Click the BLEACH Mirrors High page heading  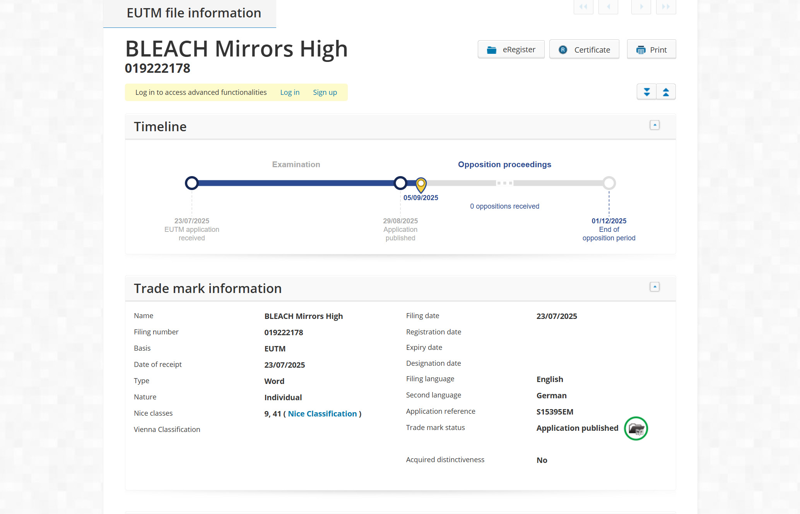tap(236, 49)
